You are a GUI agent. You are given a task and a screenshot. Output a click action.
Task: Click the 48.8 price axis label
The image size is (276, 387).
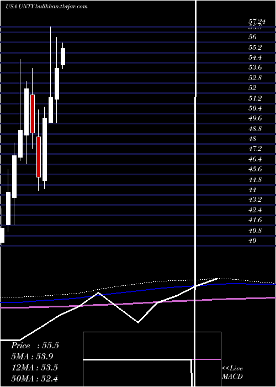(255, 129)
